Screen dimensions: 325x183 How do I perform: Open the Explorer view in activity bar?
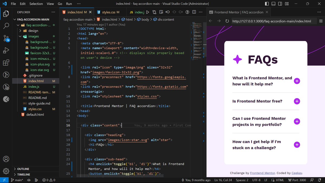(6, 13)
